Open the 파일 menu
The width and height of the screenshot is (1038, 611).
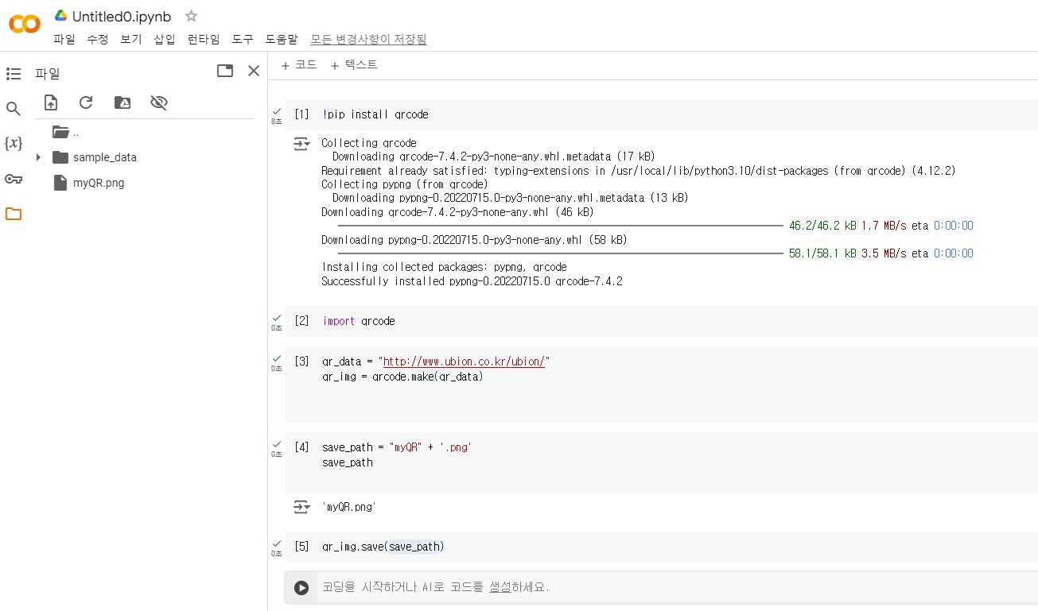[64, 39]
